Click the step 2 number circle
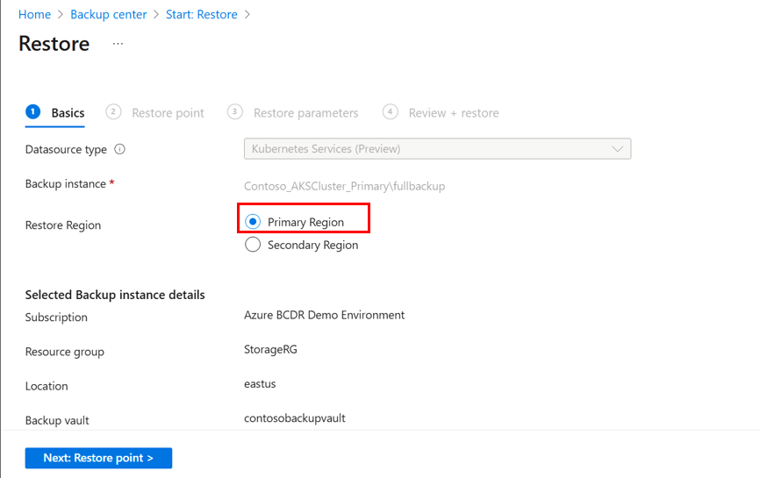Image resolution: width=760 pixels, height=478 pixels. 113,111
